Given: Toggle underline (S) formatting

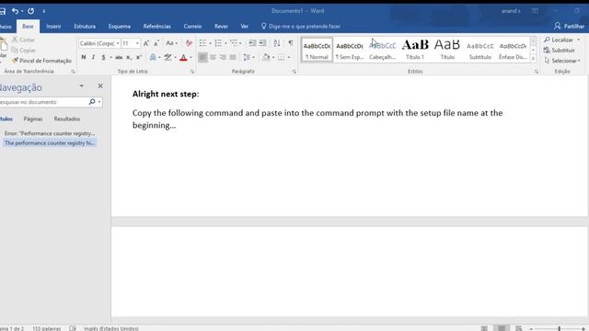Looking at the screenshot, I should pos(103,57).
